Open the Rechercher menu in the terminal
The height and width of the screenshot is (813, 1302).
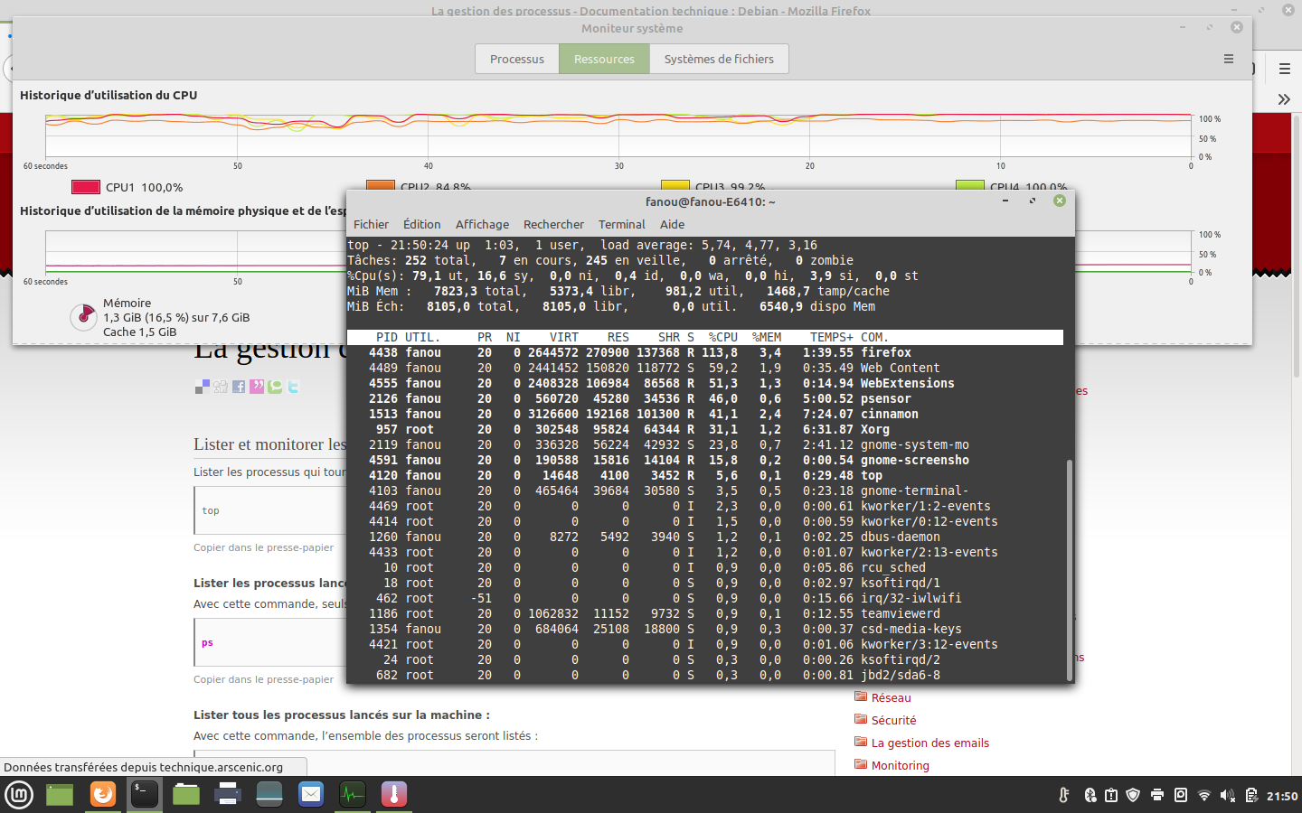pyautogui.click(x=553, y=225)
